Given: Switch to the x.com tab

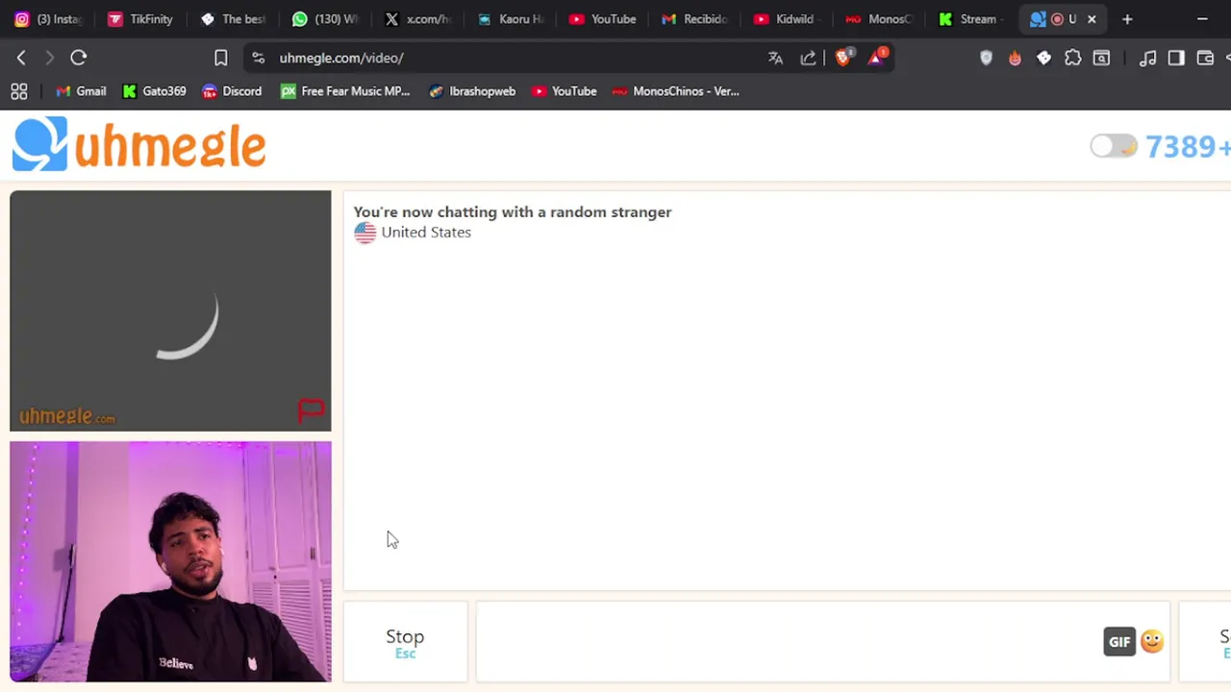Looking at the screenshot, I should click(x=418, y=19).
